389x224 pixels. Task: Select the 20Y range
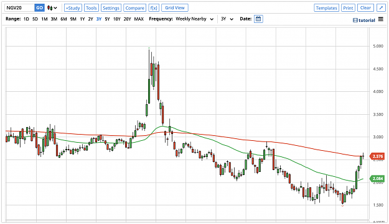click(127, 19)
